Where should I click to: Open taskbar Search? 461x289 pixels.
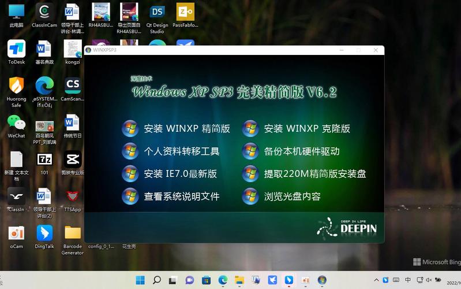pos(157,280)
